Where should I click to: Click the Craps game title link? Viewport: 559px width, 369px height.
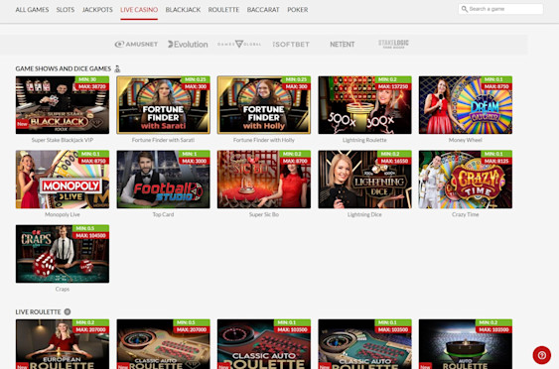click(x=63, y=289)
